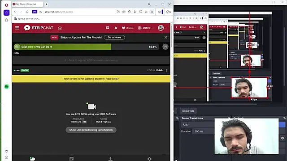Click the 300 ms Duration field in OBS
The width and height of the screenshot is (287, 161).
[203, 131]
